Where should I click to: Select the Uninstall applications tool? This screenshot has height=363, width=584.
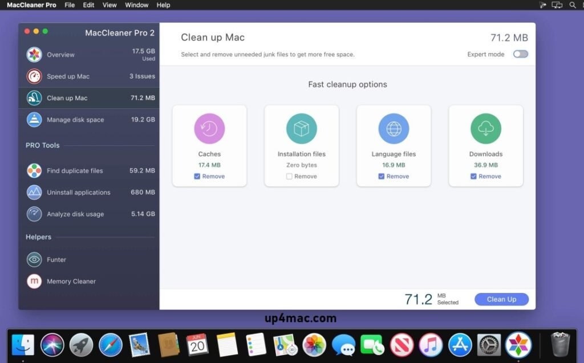34,192
